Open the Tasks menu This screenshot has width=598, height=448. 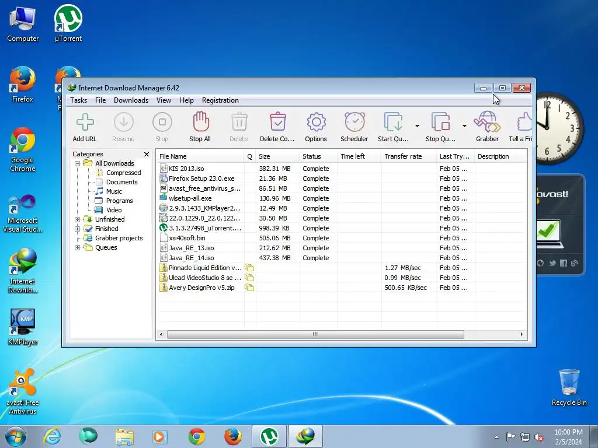(79, 100)
